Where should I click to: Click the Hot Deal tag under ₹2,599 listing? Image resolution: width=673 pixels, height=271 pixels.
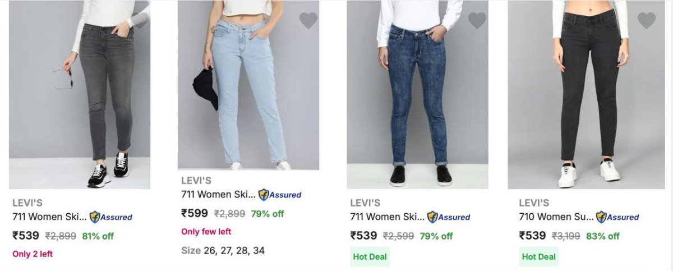point(370,256)
